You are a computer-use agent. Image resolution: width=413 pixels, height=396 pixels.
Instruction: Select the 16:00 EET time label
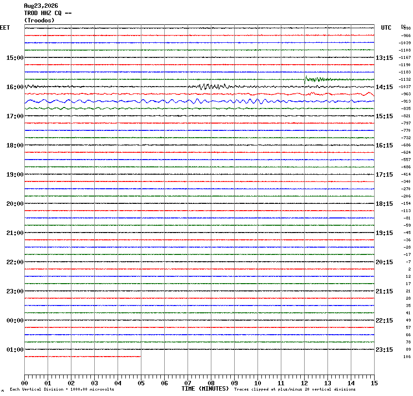[x=15, y=87]
